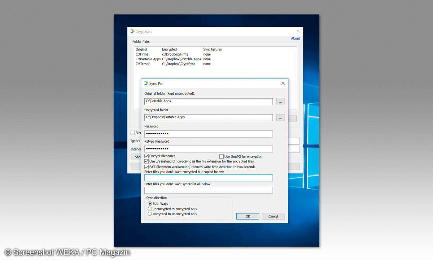Viewport: 433px width, 260px height.
Task: Select the C:\Firma folder pair row
Action: pyautogui.click(x=215, y=54)
